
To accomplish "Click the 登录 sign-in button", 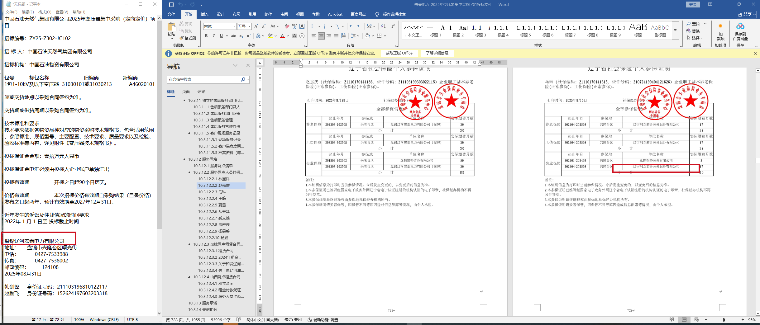I will coord(693,4).
